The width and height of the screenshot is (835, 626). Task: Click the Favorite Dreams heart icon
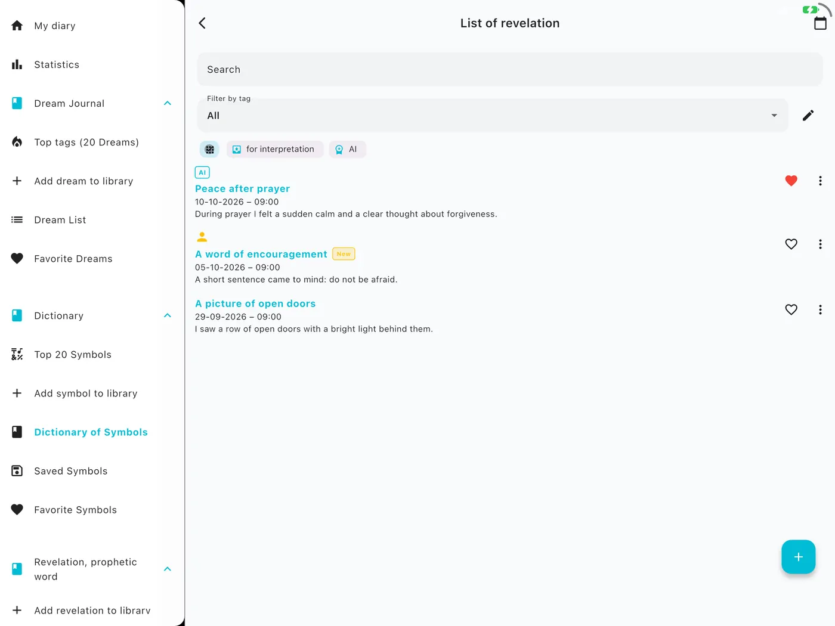click(x=17, y=259)
